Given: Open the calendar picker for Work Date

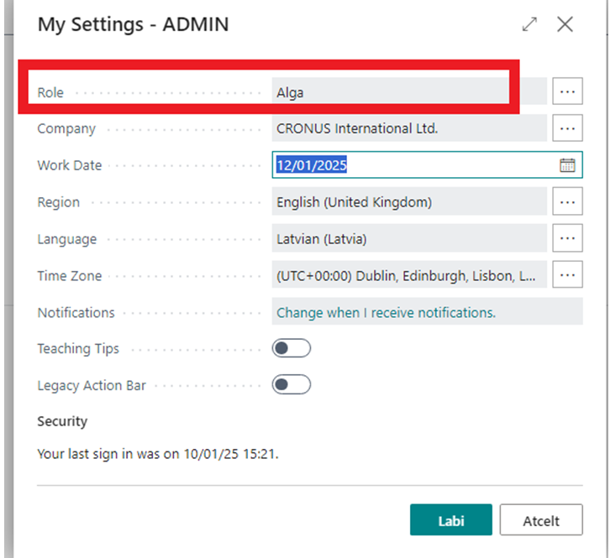Looking at the screenshot, I should pos(567,165).
